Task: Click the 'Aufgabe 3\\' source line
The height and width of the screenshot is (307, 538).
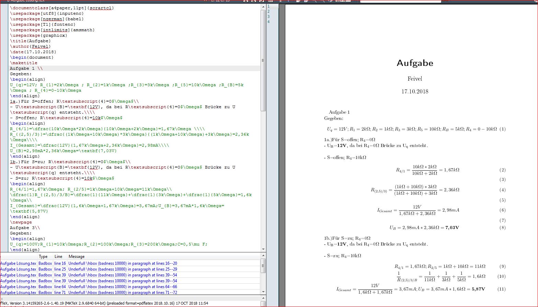Action: tap(25, 228)
